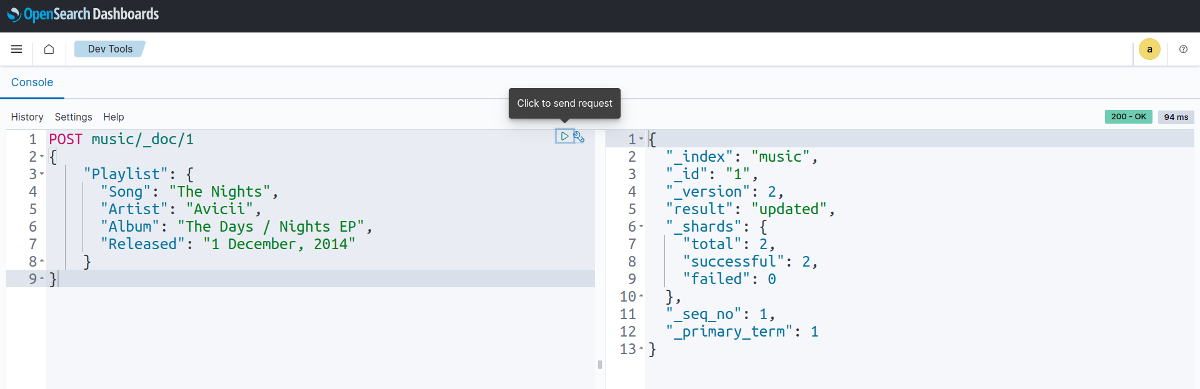Collapse the response root fold at line 1
Viewport: 1200px width, 389px height.
[641, 139]
